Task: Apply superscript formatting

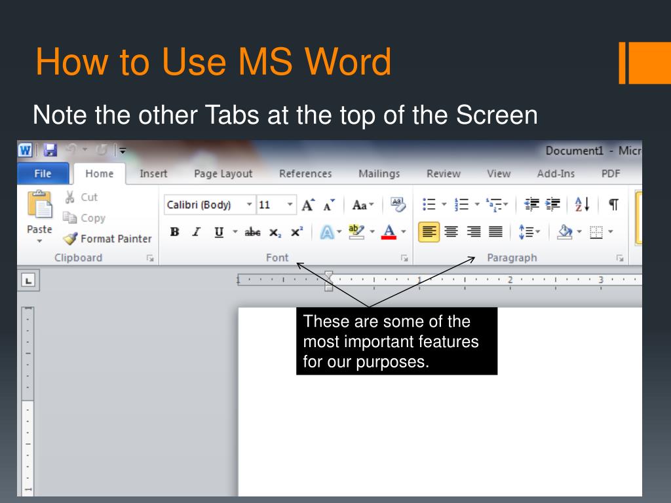Action: (x=297, y=231)
